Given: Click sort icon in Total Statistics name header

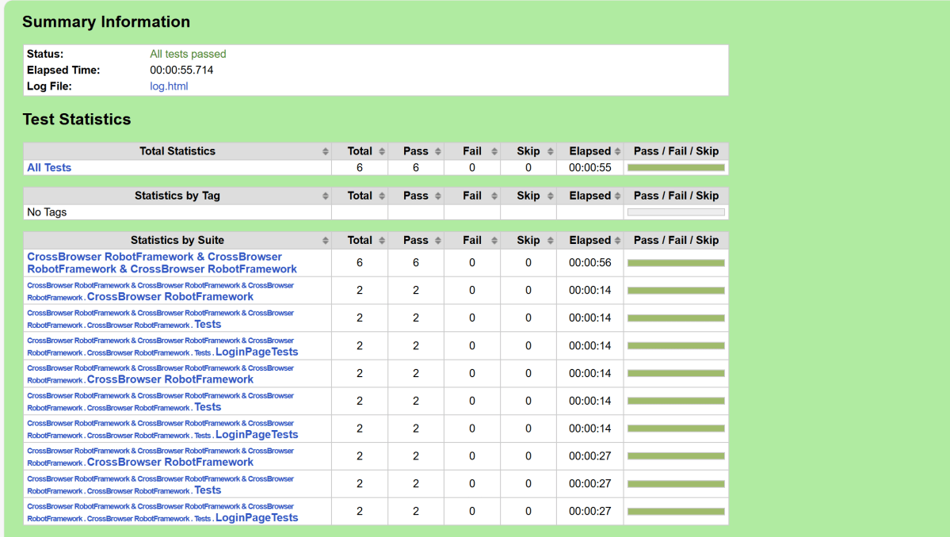Looking at the screenshot, I should pos(325,151).
